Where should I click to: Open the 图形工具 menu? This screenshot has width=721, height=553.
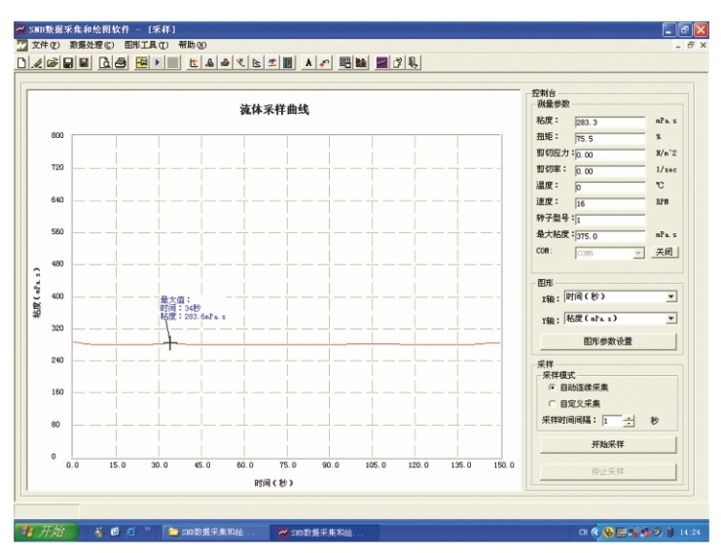coord(146,45)
